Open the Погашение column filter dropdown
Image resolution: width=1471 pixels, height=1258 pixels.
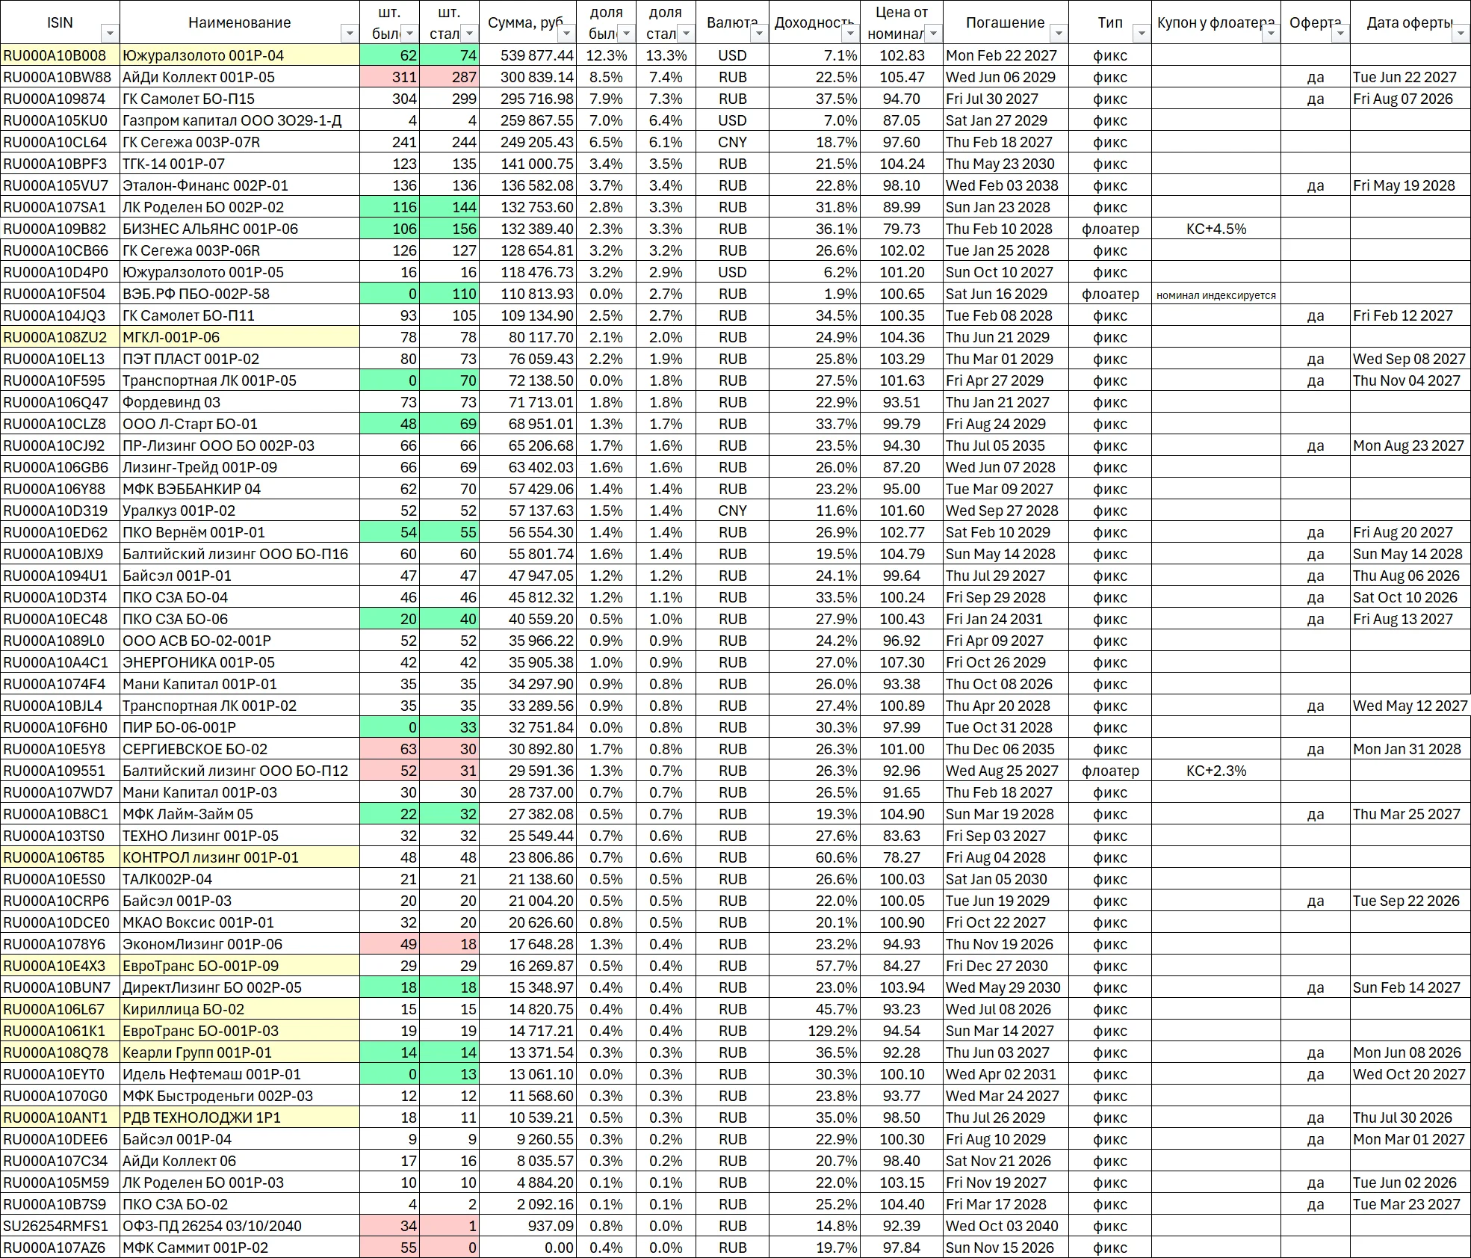(1059, 34)
